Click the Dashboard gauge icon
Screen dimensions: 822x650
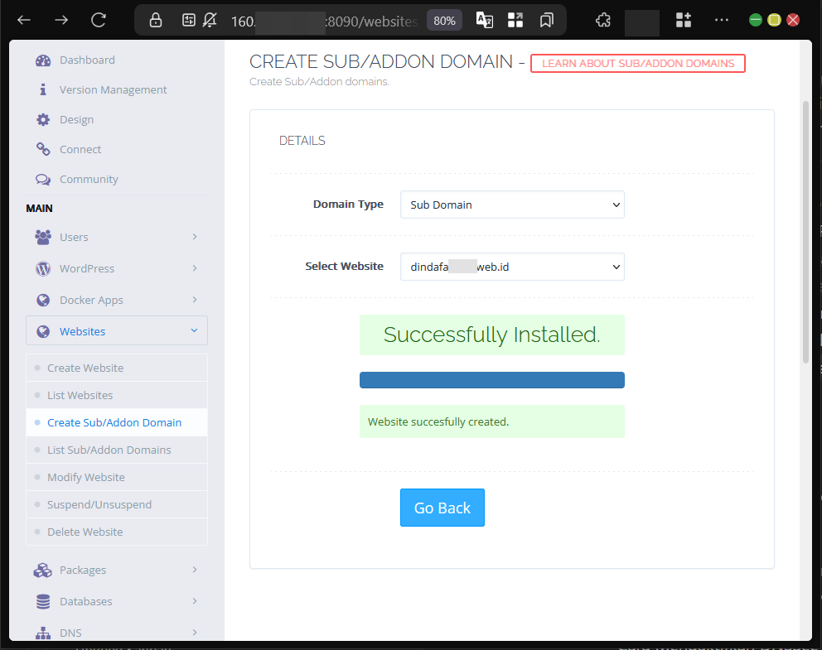click(43, 60)
